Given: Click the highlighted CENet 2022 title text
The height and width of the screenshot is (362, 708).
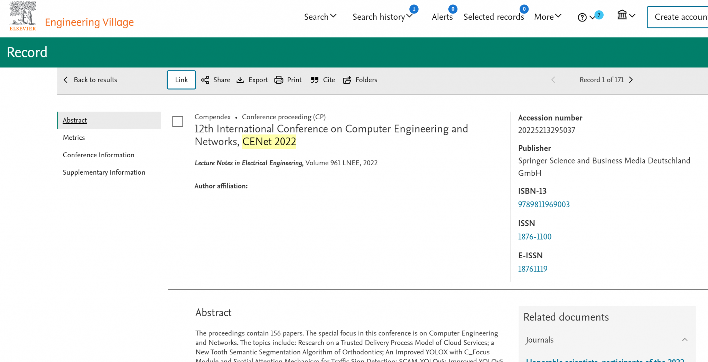Looking at the screenshot, I should pos(269,142).
